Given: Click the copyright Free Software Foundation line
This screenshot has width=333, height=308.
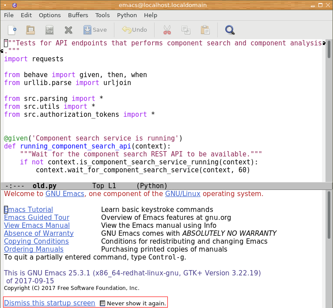Looking at the screenshot, I should pyautogui.click(x=72, y=288).
